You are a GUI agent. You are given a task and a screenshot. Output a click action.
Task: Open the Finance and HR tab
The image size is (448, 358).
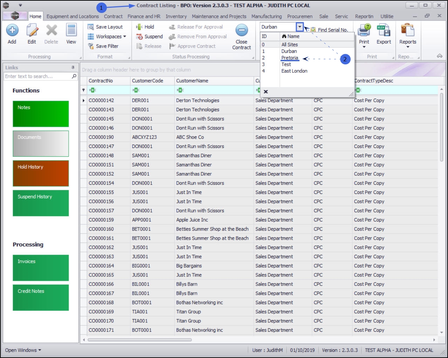144,16
